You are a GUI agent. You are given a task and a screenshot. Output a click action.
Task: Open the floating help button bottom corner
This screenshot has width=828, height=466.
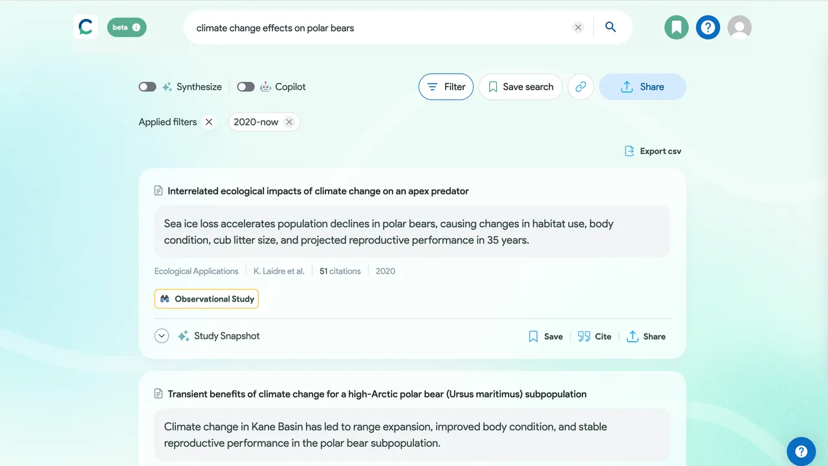pyautogui.click(x=801, y=452)
